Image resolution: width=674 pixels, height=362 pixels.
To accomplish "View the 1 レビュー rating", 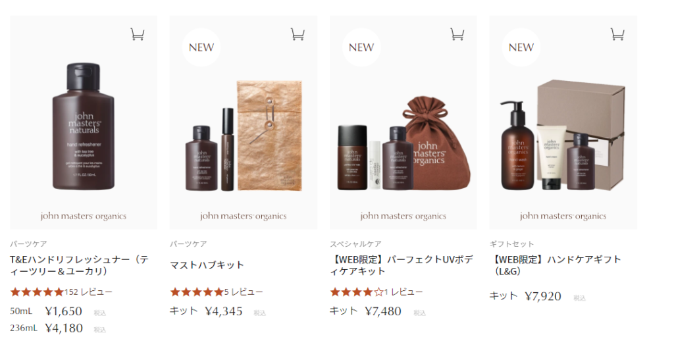I will click(x=376, y=292).
